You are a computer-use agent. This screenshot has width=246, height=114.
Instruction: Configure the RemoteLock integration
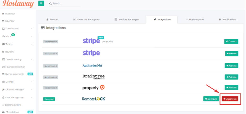pyautogui.click(x=211, y=99)
